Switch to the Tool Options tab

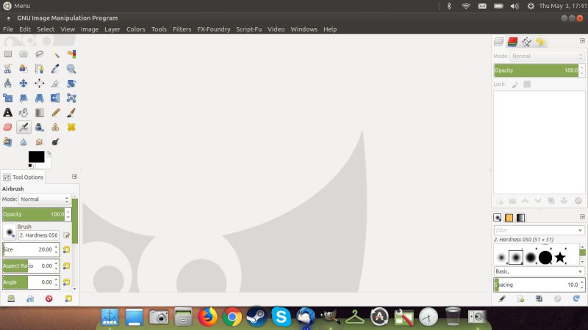[24, 177]
